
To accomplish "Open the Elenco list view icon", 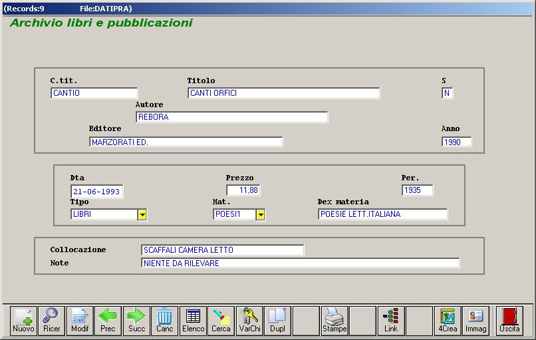I will point(193,321).
